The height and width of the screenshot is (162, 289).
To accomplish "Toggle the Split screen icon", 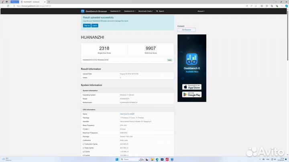I will pyautogui.click(x=262, y=6).
